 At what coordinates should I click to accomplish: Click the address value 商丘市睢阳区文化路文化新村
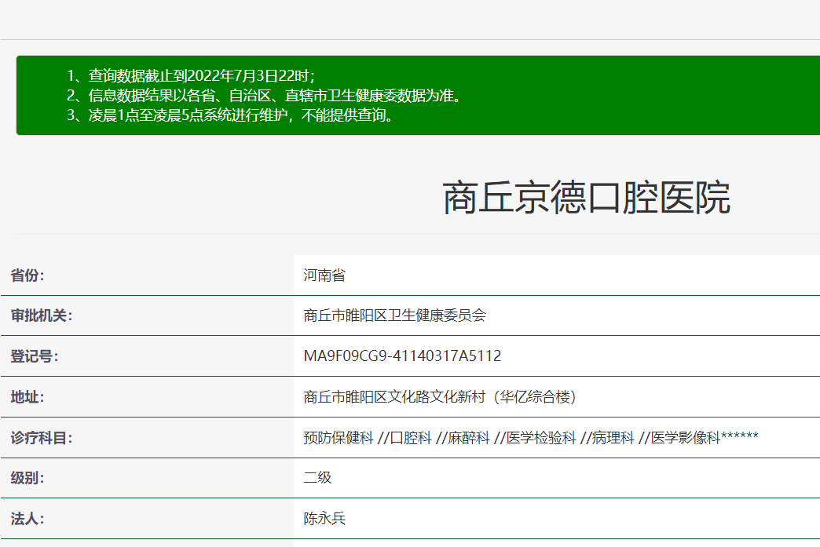tap(440, 397)
